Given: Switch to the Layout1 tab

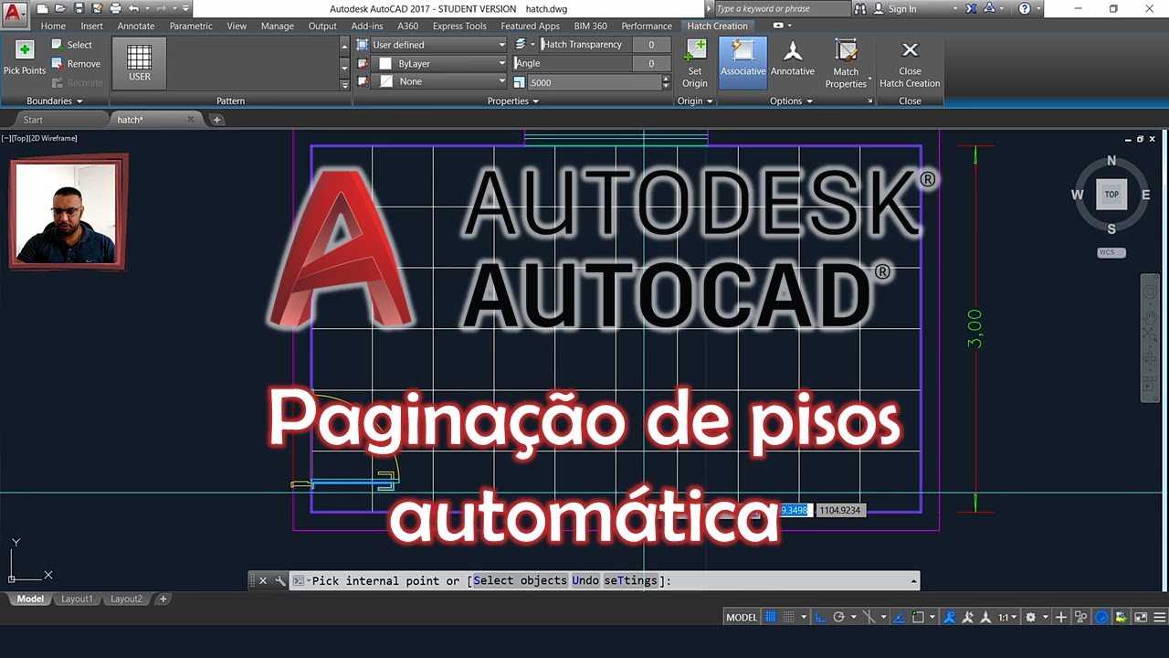Looking at the screenshot, I should tap(77, 600).
